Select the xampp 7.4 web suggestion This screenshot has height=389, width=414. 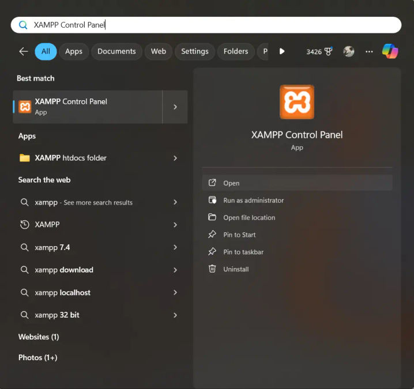coord(100,247)
